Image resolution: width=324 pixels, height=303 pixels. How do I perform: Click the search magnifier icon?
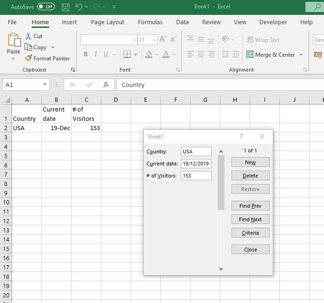[317, 7]
